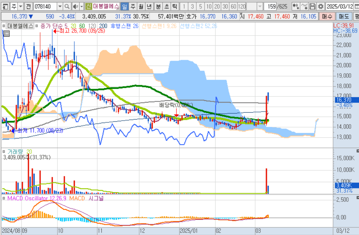The width and height of the screenshot is (359, 235).
Task: Click the 03/12 date label on time axis
Action: pyautogui.click(x=343, y=231)
